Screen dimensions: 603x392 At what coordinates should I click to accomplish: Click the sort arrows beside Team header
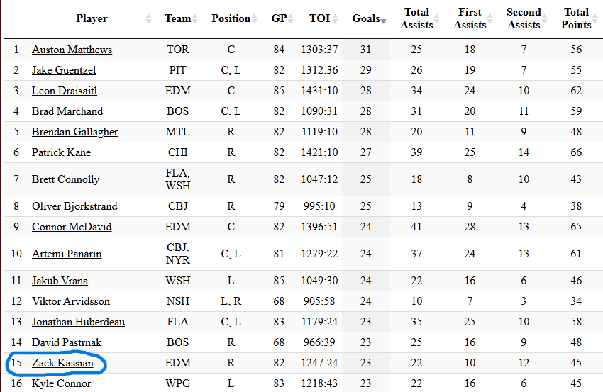coord(195,19)
